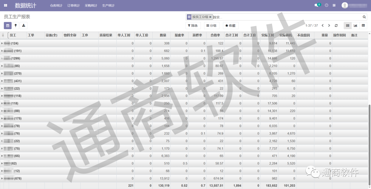Click the search magnifier icon
Image resolution: width=371 pixels, height=189 pixels.
click(x=364, y=17)
